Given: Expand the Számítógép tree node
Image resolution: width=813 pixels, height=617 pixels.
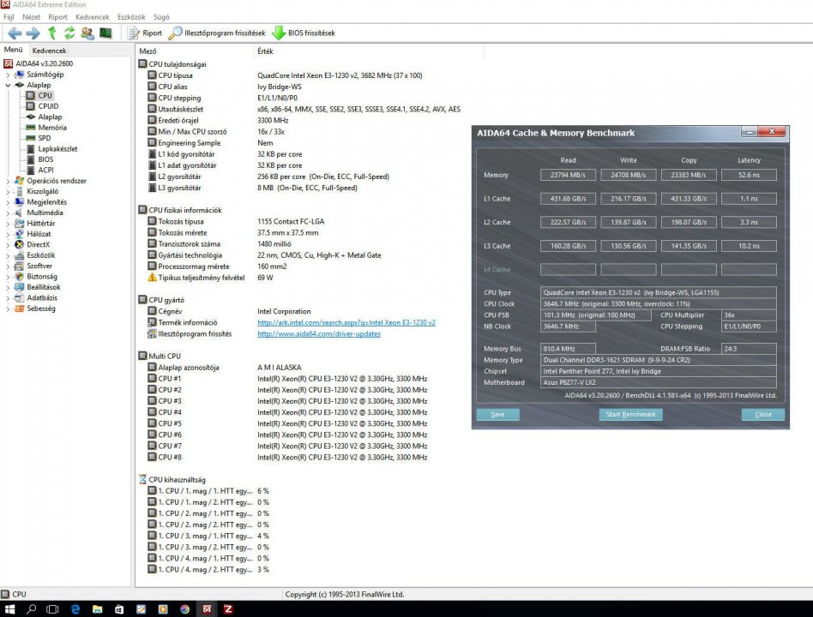Looking at the screenshot, I should pyautogui.click(x=8, y=75).
